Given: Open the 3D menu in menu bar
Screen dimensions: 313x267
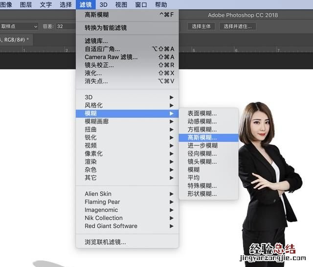Looking at the screenshot, I should (x=103, y=4).
